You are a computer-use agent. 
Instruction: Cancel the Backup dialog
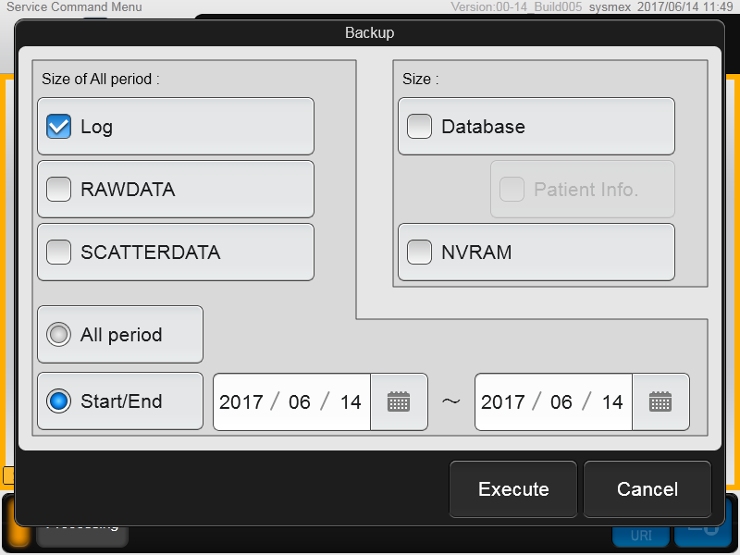point(647,489)
